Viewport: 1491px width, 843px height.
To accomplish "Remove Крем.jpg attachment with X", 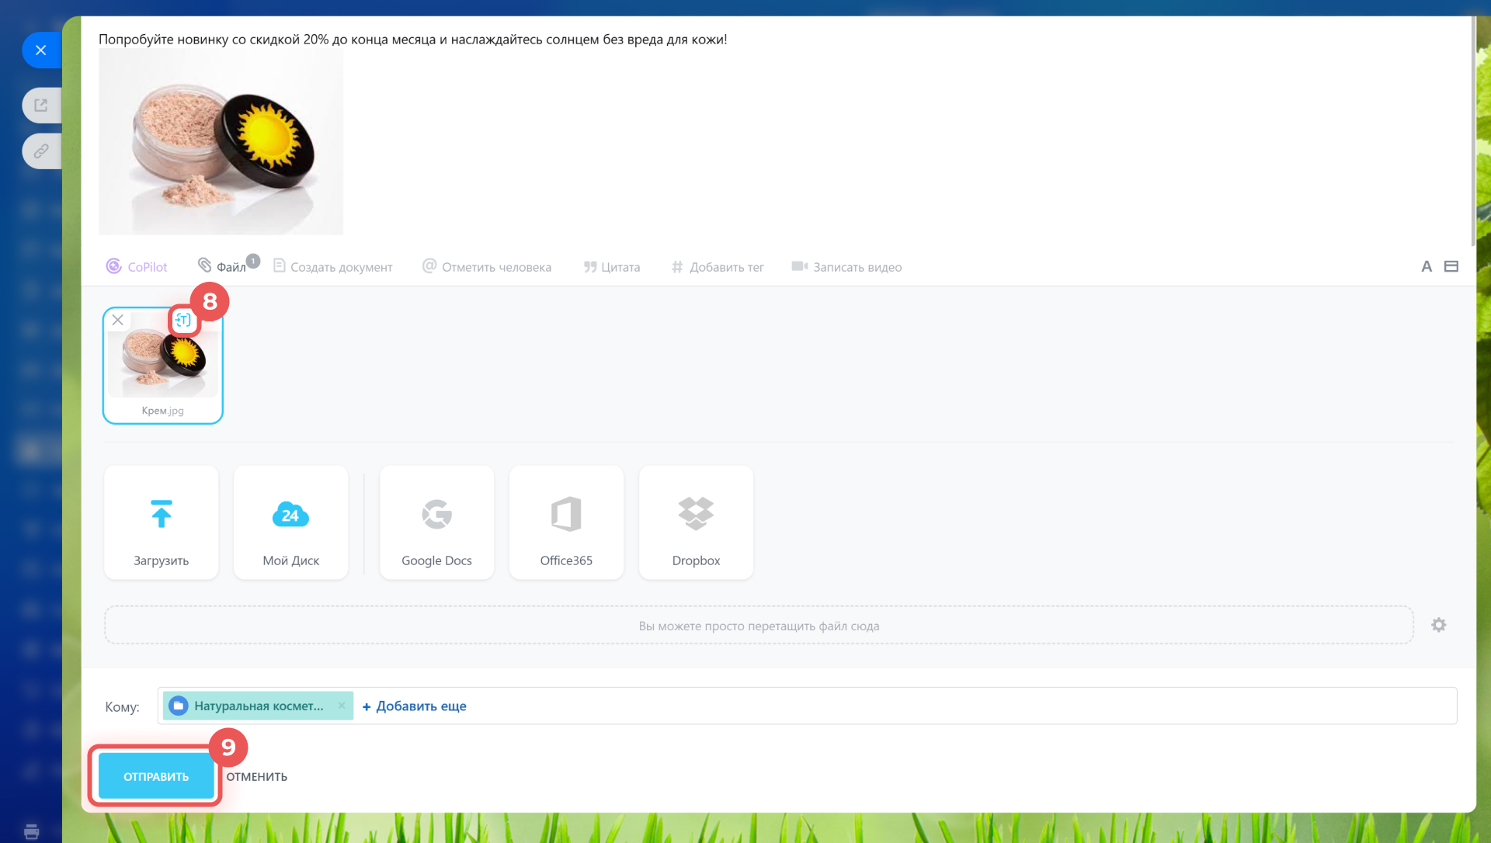I will click(118, 320).
